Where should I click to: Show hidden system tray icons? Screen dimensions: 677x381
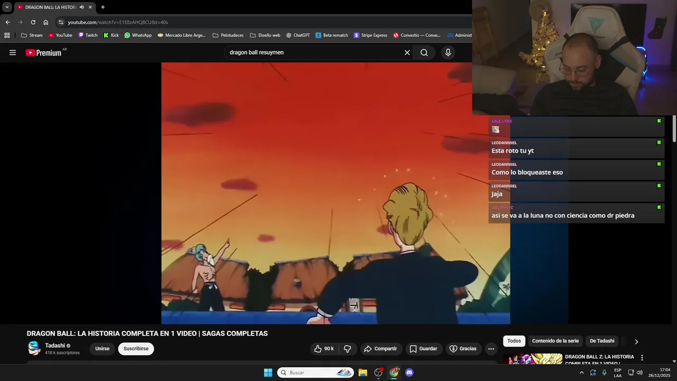click(x=581, y=373)
